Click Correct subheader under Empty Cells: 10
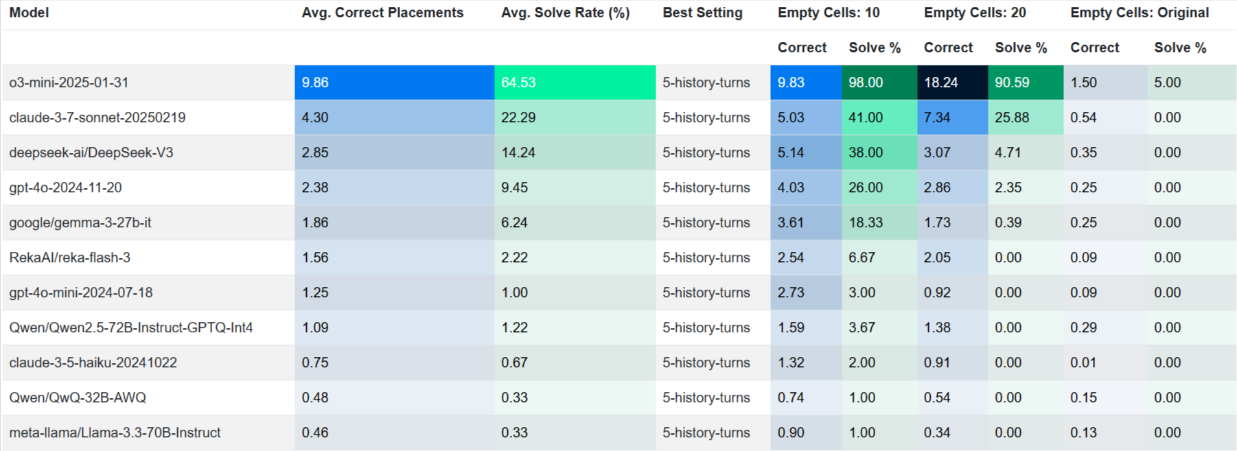The height and width of the screenshot is (451, 1237). pyautogui.click(x=802, y=47)
